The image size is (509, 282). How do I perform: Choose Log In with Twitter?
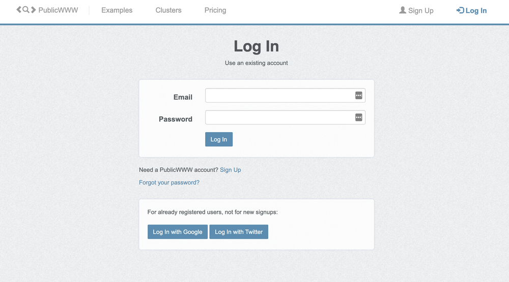coord(239,232)
